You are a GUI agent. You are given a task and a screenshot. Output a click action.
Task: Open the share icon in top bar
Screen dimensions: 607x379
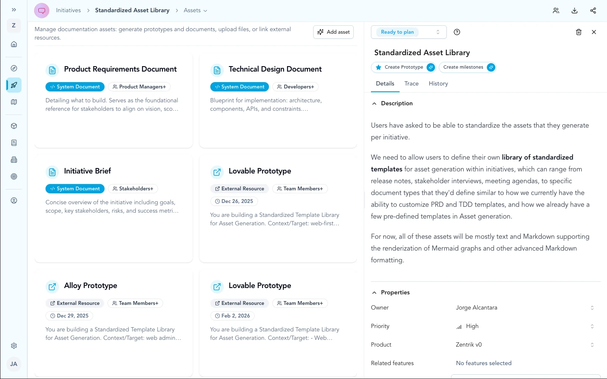click(593, 11)
